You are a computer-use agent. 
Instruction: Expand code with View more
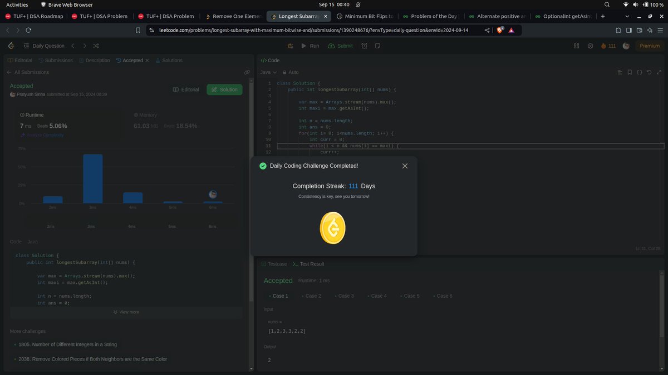point(126,312)
